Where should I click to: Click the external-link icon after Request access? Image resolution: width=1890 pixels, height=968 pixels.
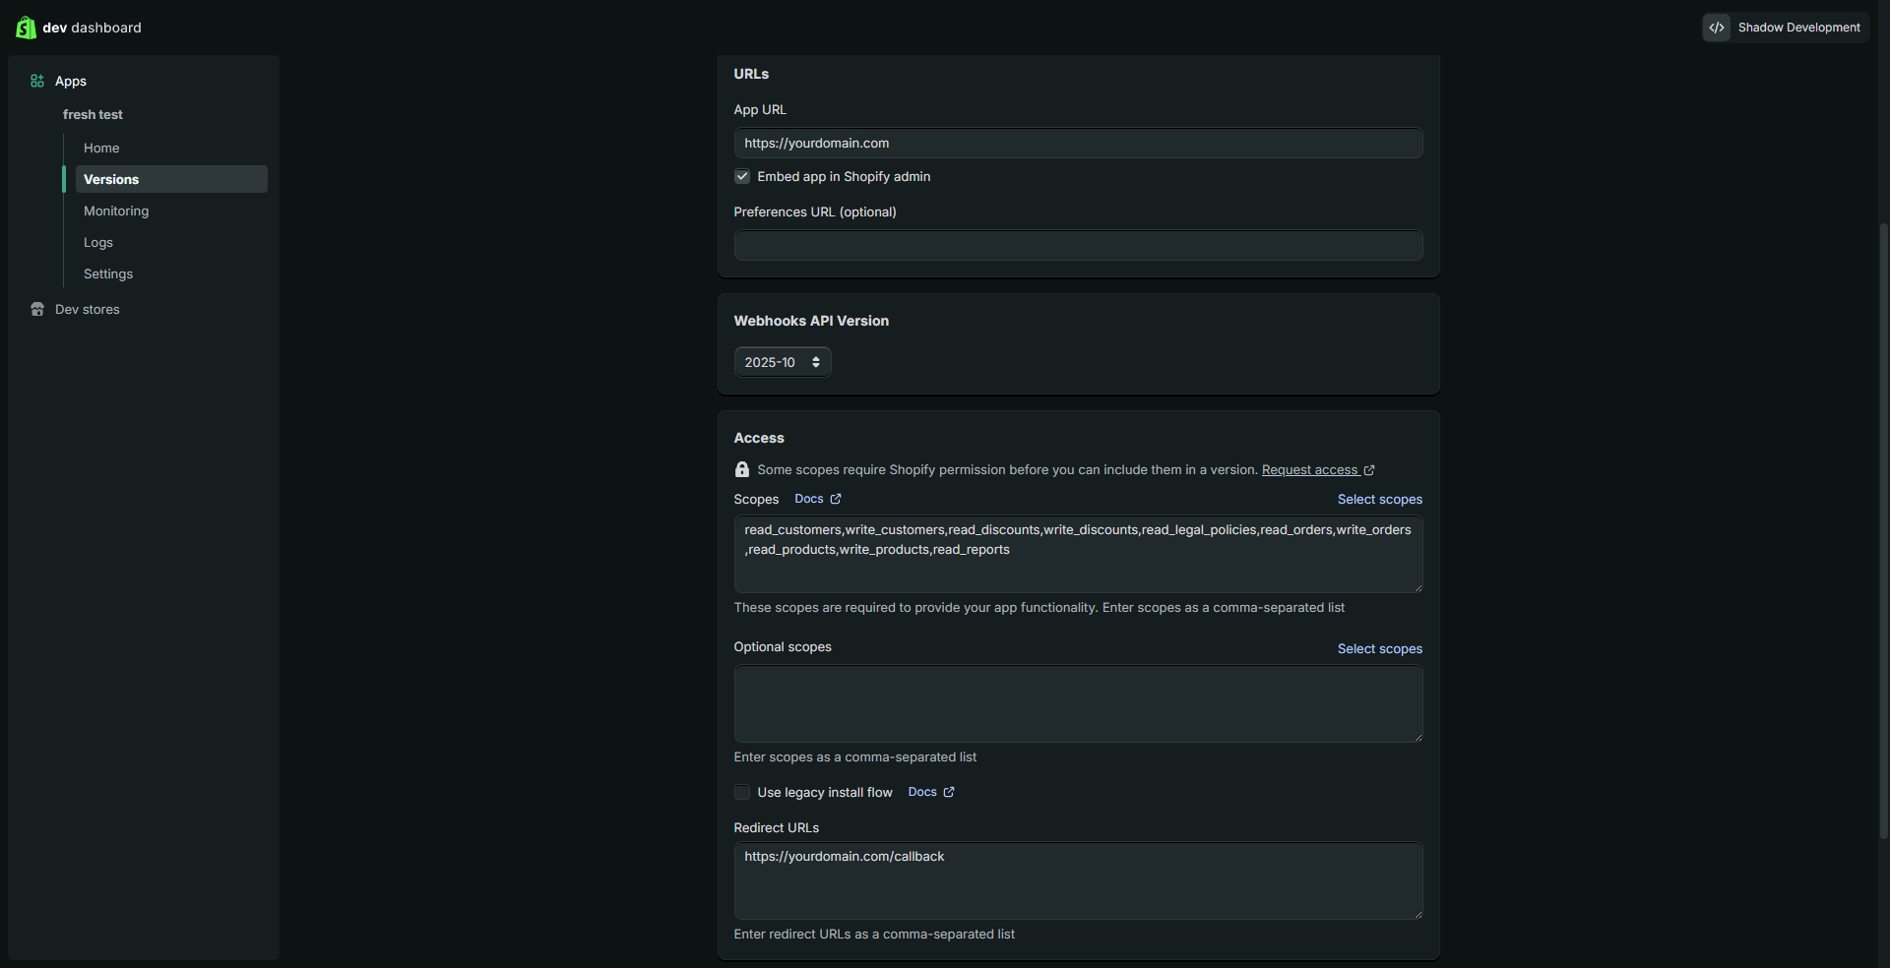coord(1369,470)
